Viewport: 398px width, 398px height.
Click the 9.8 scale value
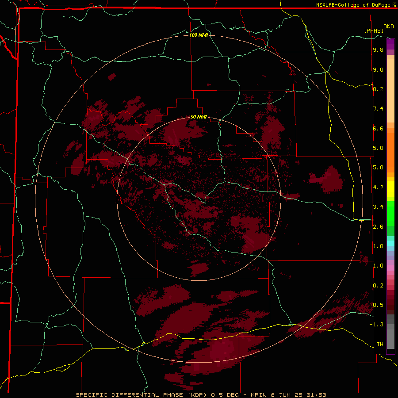(x=378, y=50)
